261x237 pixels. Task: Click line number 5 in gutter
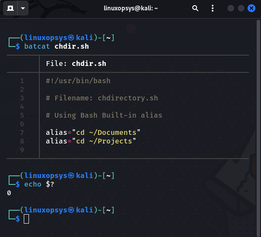tap(22, 115)
